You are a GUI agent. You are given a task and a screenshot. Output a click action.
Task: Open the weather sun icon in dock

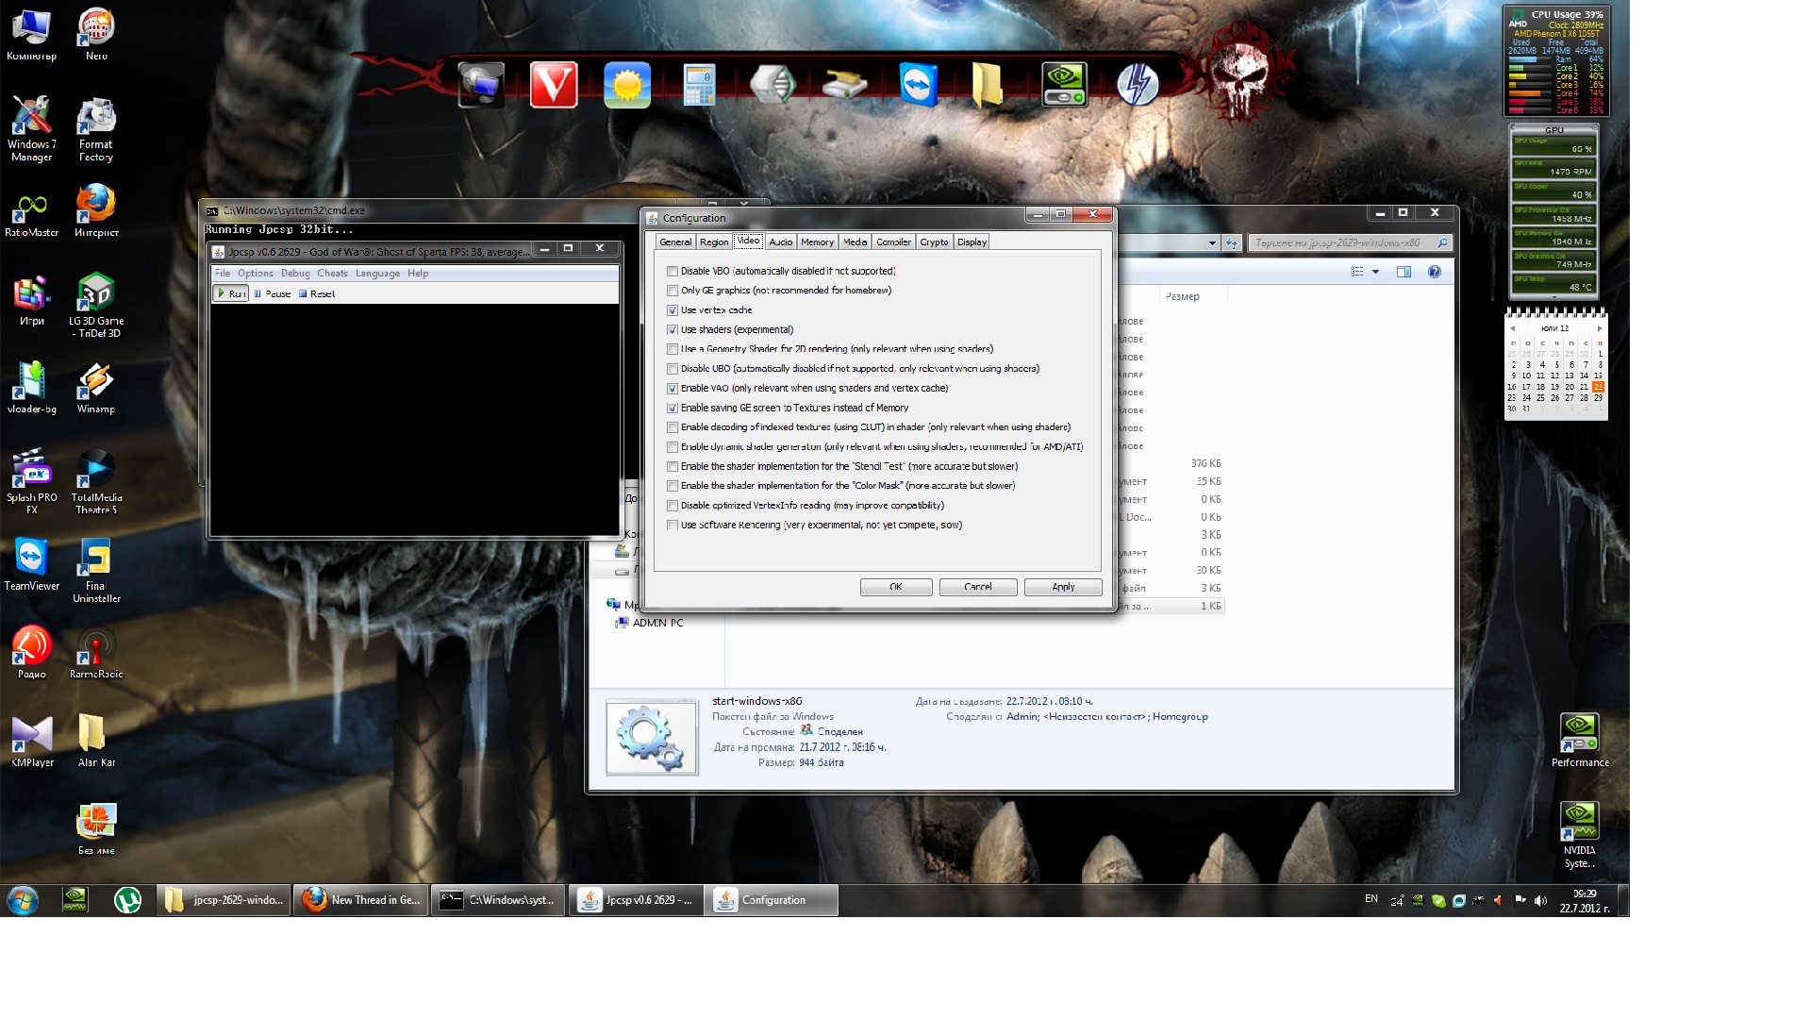click(x=627, y=86)
